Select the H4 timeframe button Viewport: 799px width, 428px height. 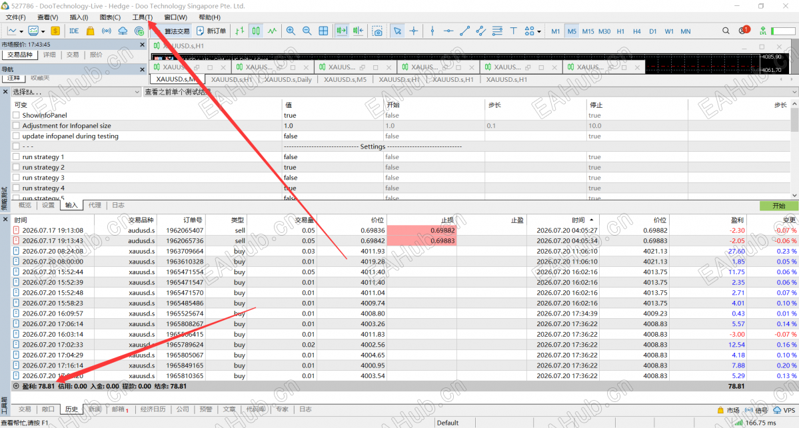[636, 31]
